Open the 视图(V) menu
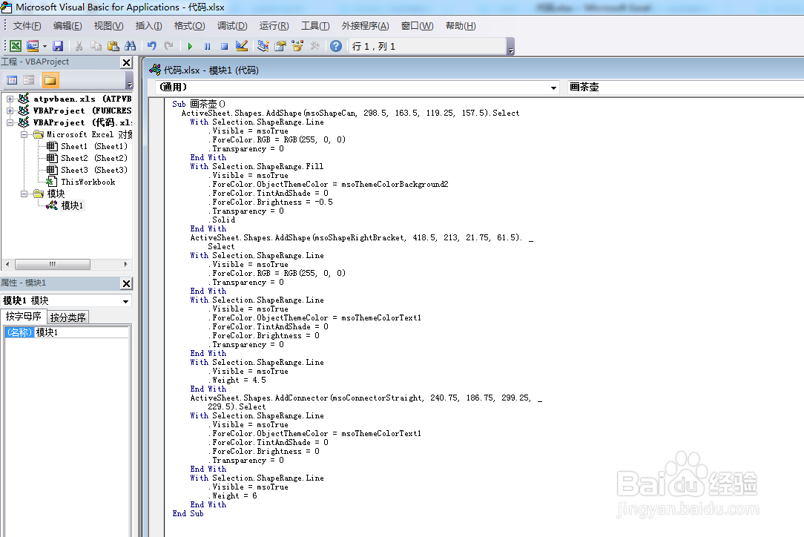The width and height of the screenshot is (804, 537). tap(109, 26)
